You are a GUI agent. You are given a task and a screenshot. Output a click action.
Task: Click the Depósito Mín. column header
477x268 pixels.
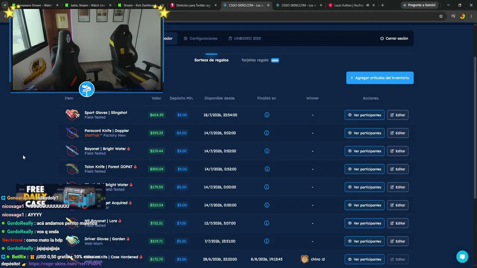pyautogui.click(x=181, y=98)
